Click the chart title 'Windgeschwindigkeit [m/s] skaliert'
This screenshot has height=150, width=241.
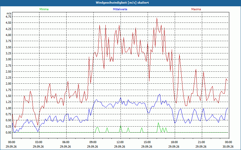[x=122, y=3]
